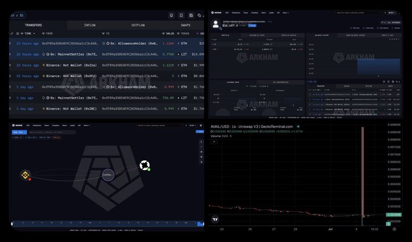Screen dimensions: 412x242
Task: Open the FROM column filter funnel
Action: pyautogui.click(x=44, y=34)
